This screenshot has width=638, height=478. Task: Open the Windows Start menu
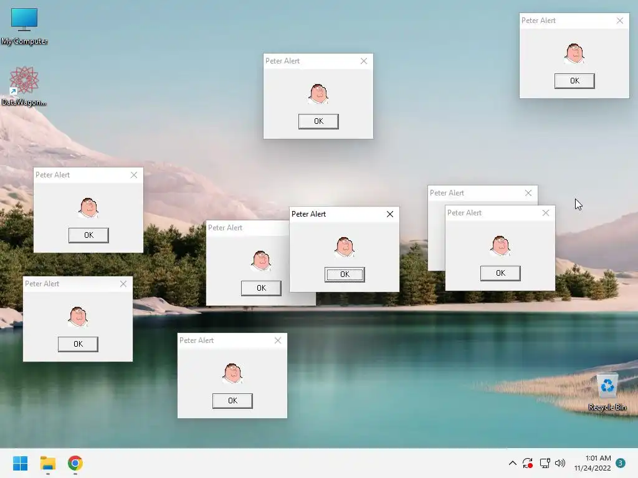20,463
